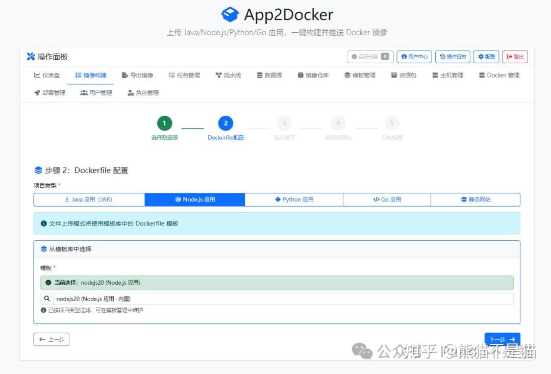Select the 静态网站 static site option
This screenshot has height=374, width=551.
pos(475,200)
